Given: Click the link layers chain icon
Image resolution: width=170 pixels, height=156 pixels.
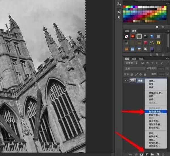Looking at the screenshot, I should (x=131, y=154).
